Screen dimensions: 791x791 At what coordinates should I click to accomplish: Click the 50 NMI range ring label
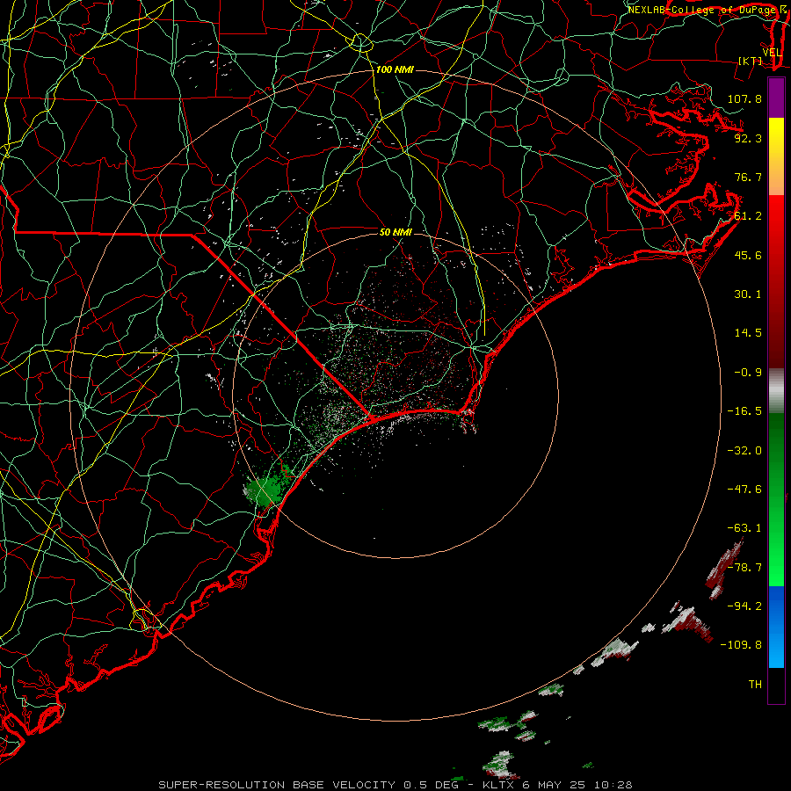395,232
